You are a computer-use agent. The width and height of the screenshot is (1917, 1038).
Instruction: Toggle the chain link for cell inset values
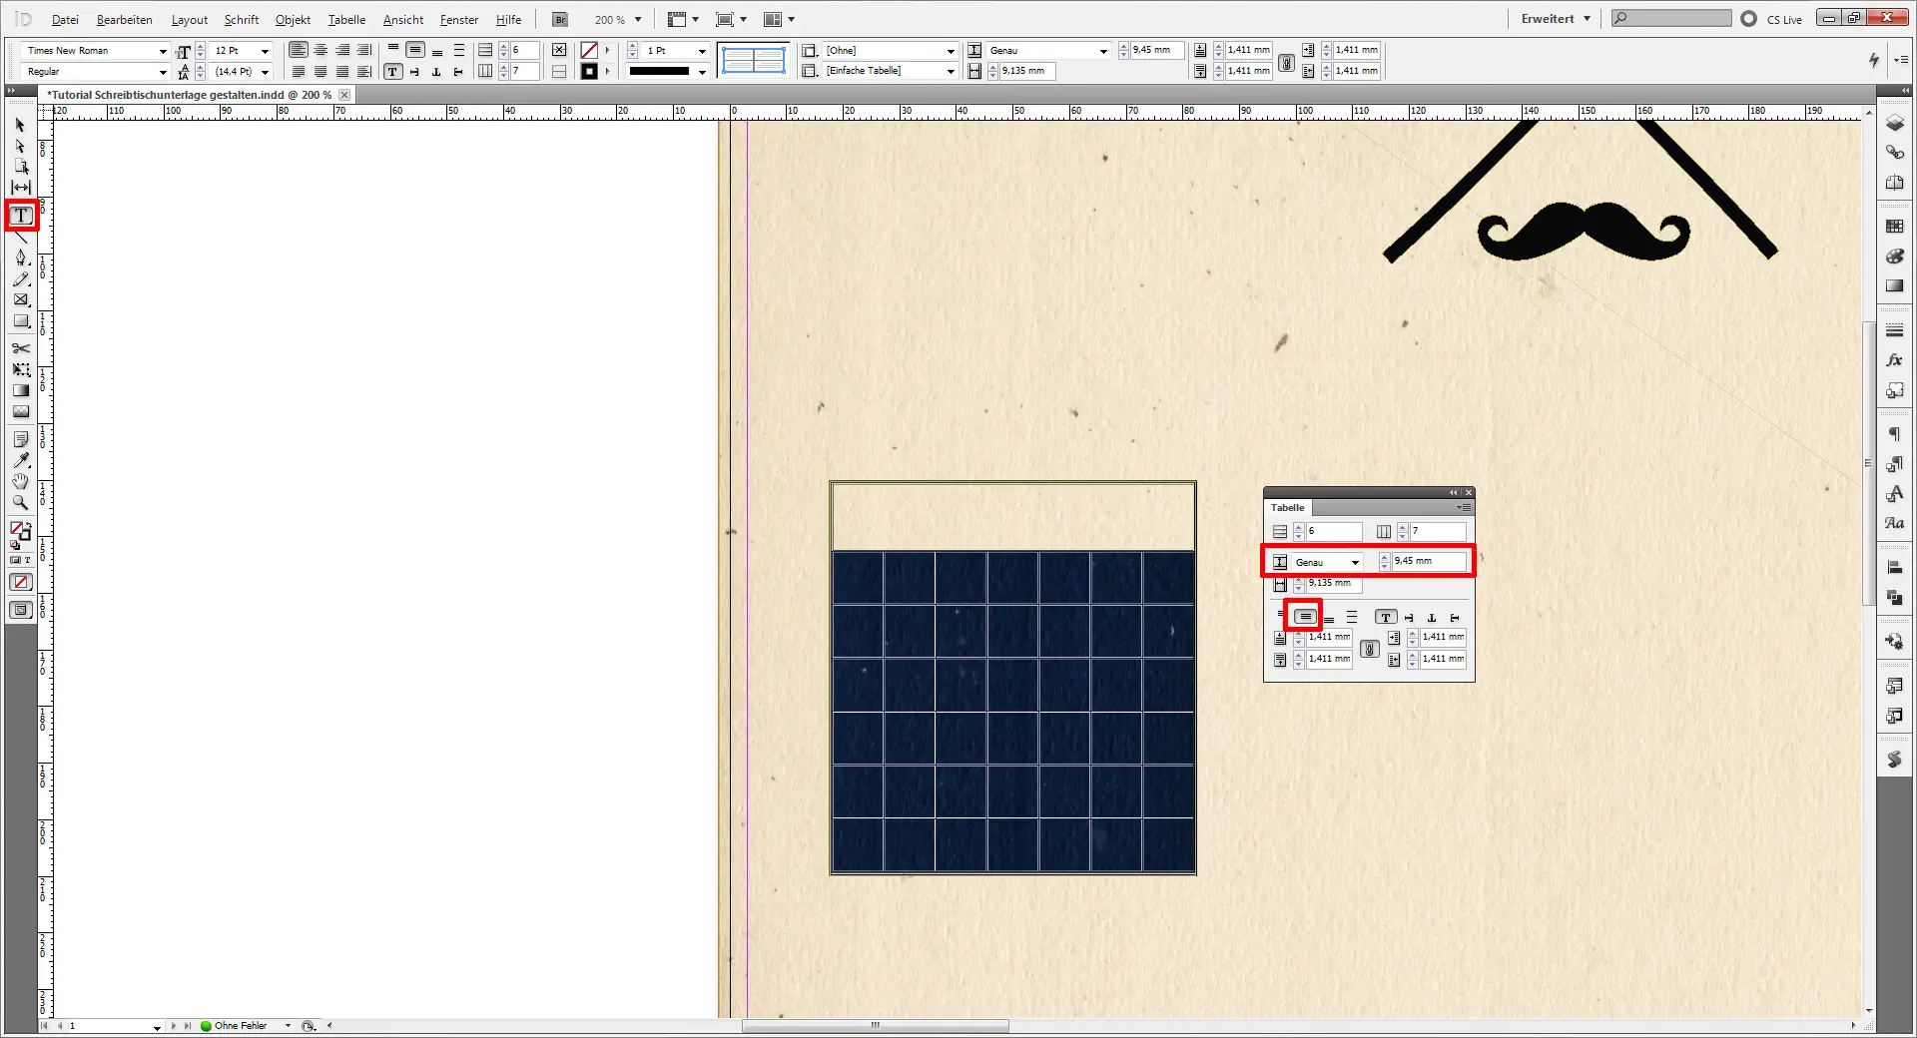[x=1369, y=649]
